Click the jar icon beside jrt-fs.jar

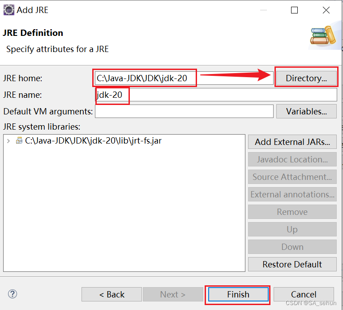click(x=19, y=140)
